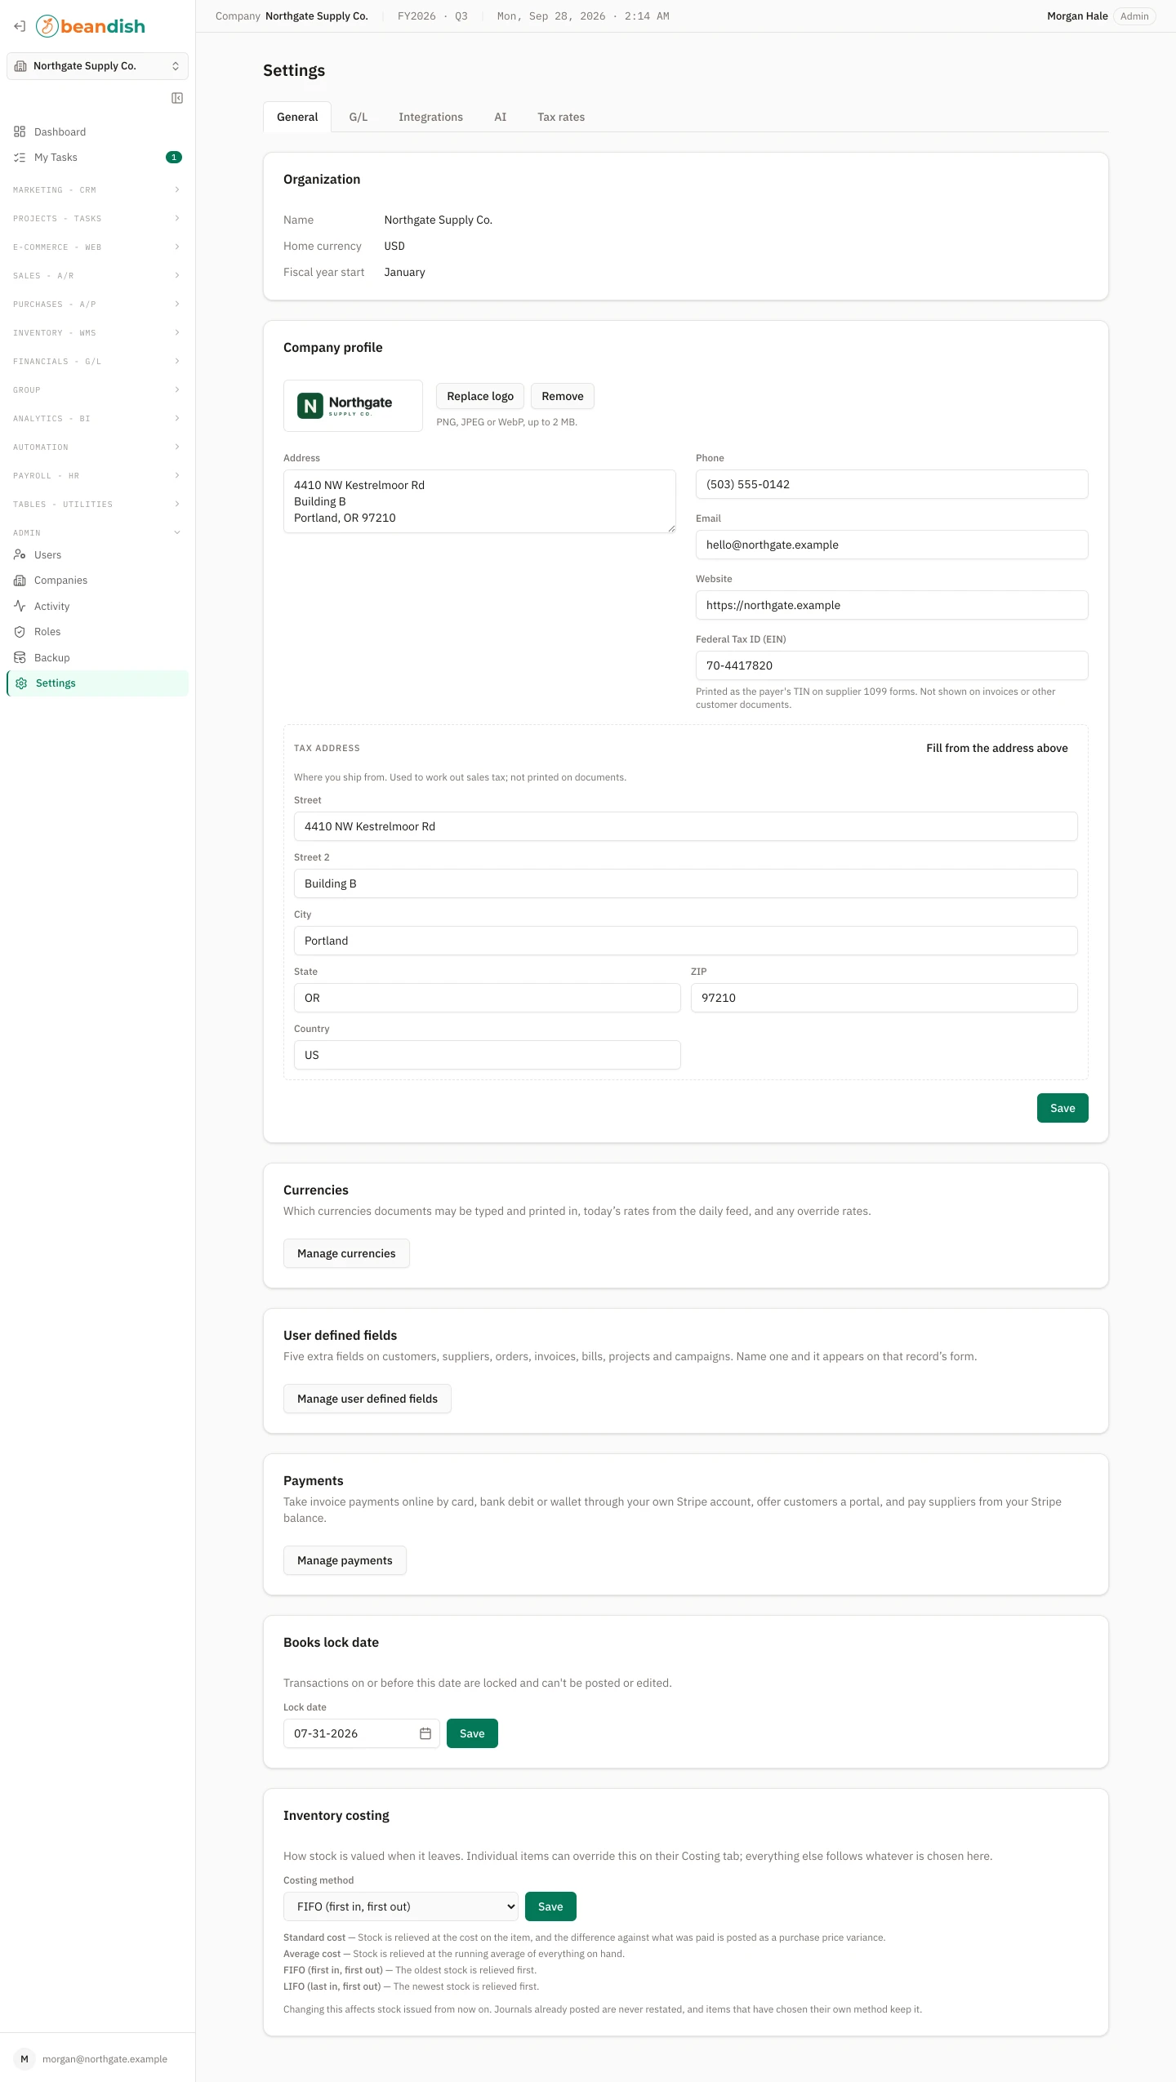The image size is (1176, 2082).
Task: Click Fill from the address above
Action: click(996, 748)
